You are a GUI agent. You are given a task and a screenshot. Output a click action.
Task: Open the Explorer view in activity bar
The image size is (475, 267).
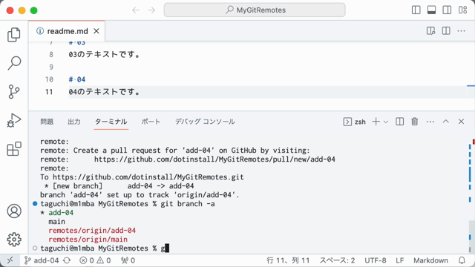click(14, 35)
